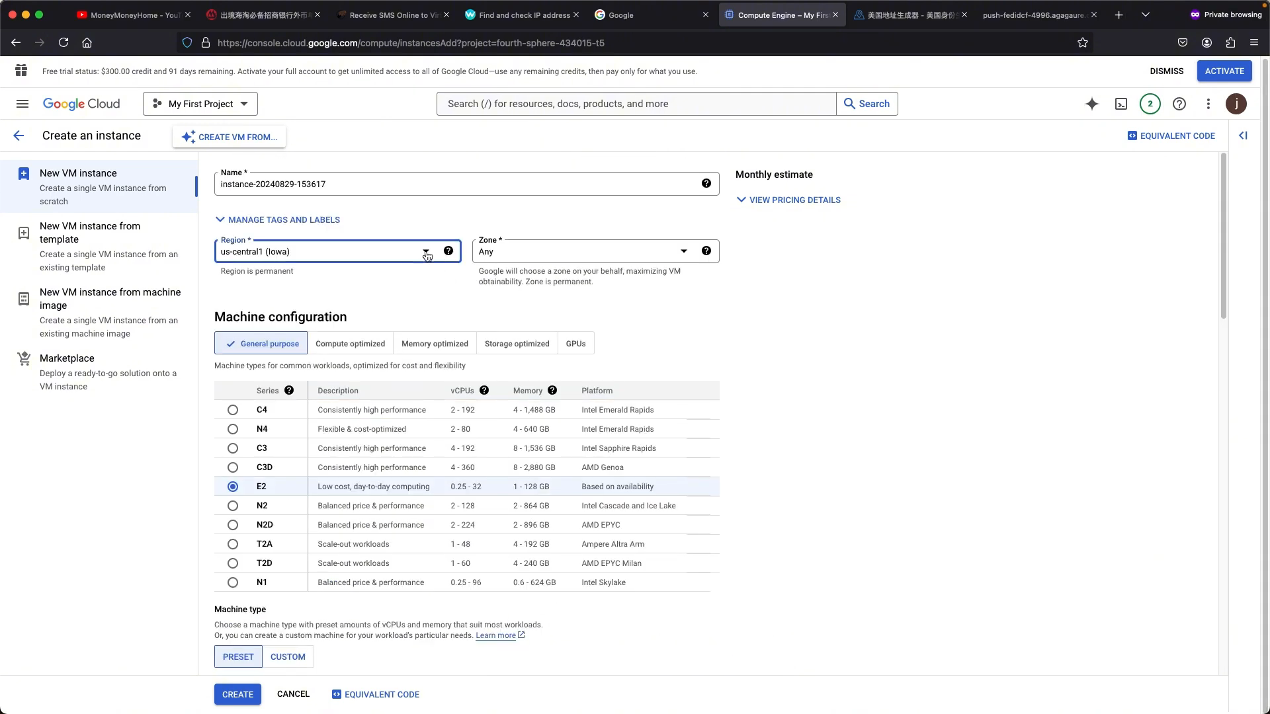Image resolution: width=1270 pixels, height=714 pixels.
Task: Choose the T2D series radio button
Action: 233,563
